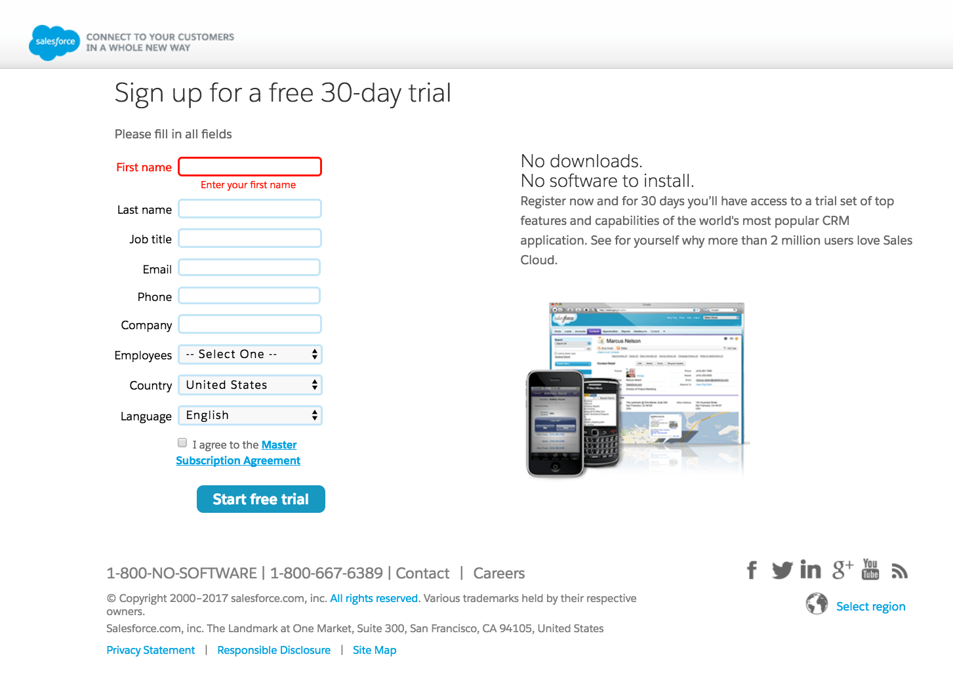Open the Language dropdown showing English
This screenshot has width=953, height=684.
tap(250, 415)
